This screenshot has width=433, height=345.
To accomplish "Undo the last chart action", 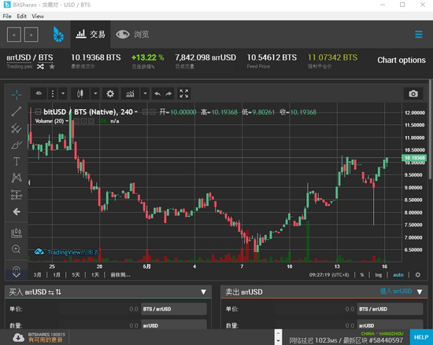I will (x=157, y=94).
